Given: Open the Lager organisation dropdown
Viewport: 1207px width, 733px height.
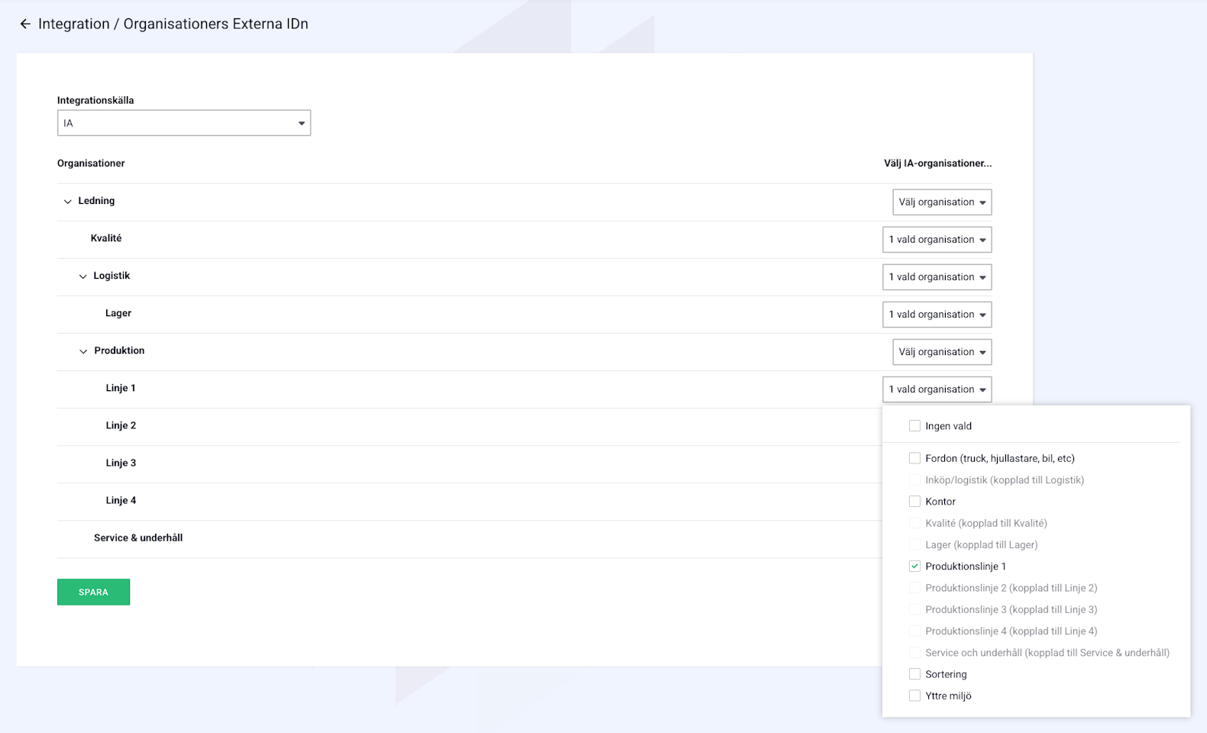Looking at the screenshot, I should click(x=937, y=315).
